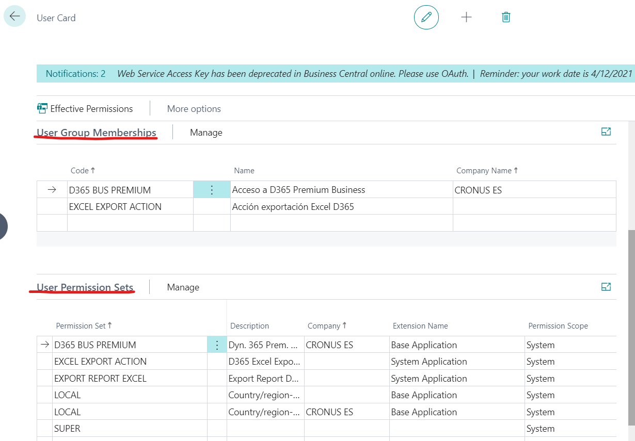Click the pencil edit icon

tap(426, 17)
